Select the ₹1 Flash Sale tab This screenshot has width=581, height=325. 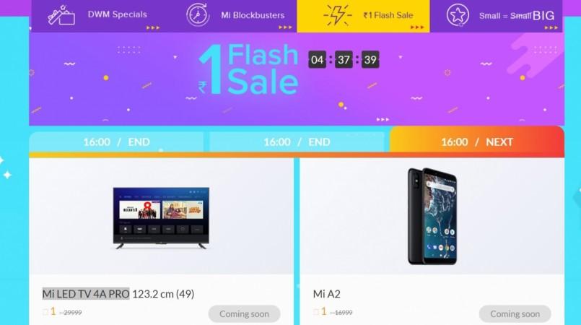pos(363,16)
